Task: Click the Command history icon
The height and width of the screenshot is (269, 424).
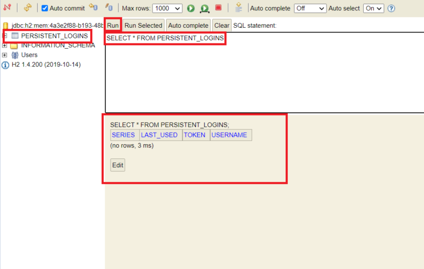Action: 238,7
